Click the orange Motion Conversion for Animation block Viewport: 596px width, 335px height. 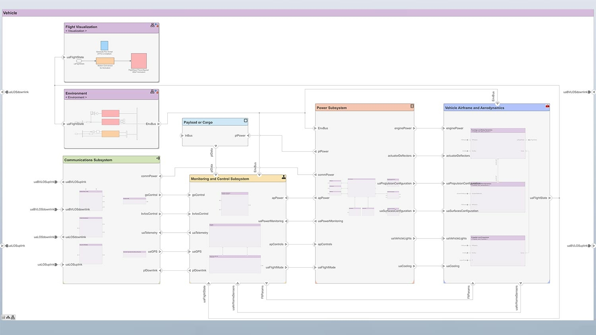point(105,61)
